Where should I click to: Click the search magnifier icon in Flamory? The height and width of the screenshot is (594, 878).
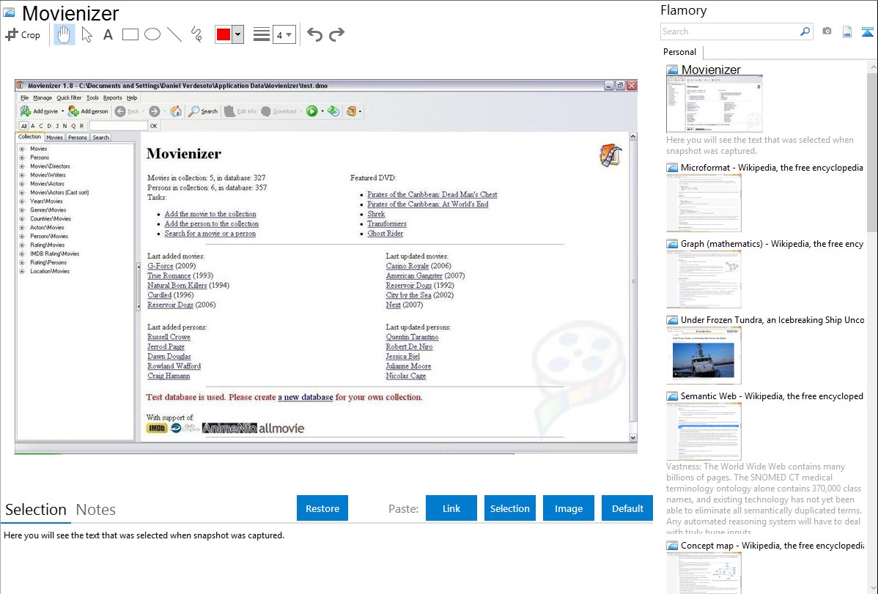805,31
